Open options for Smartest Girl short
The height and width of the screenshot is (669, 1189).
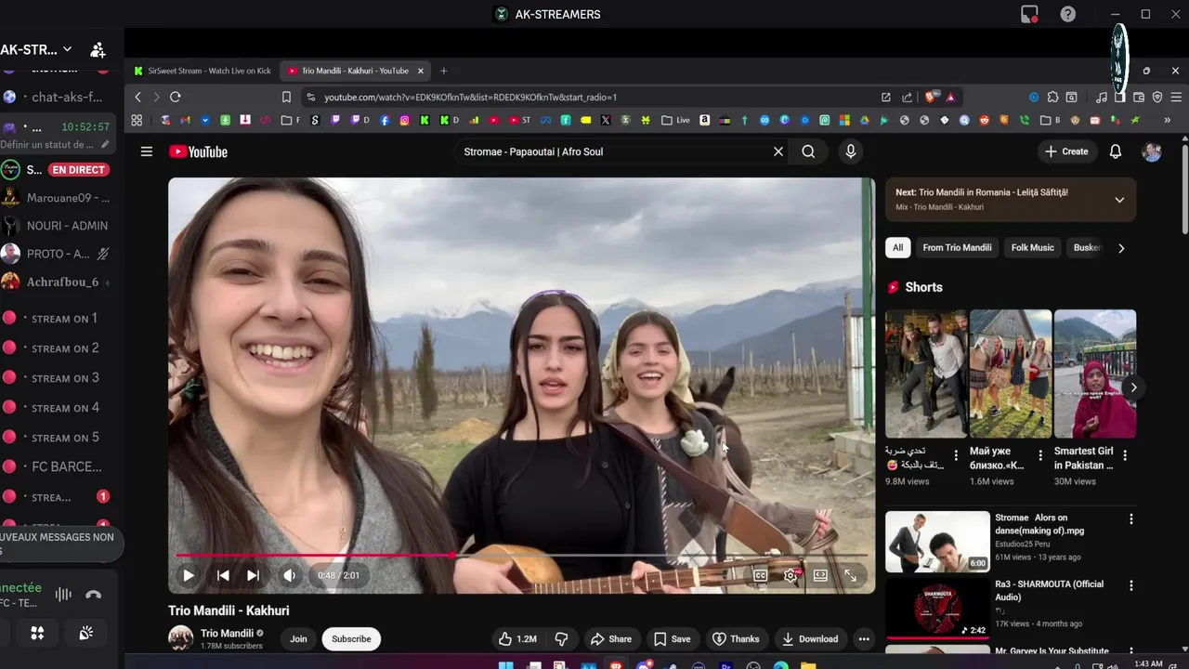pyautogui.click(x=1125, y=455)
